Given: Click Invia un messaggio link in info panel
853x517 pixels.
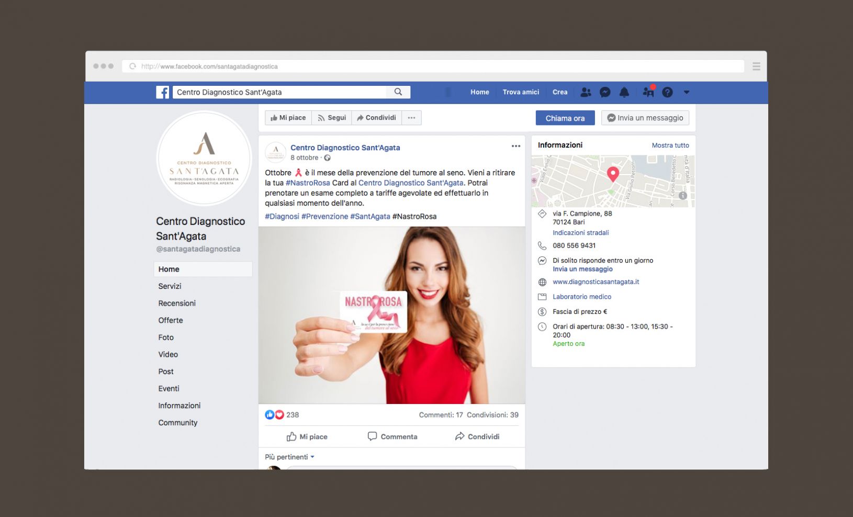Looking at the screenshot, I should pyautogui.click(x=582, y=269).
